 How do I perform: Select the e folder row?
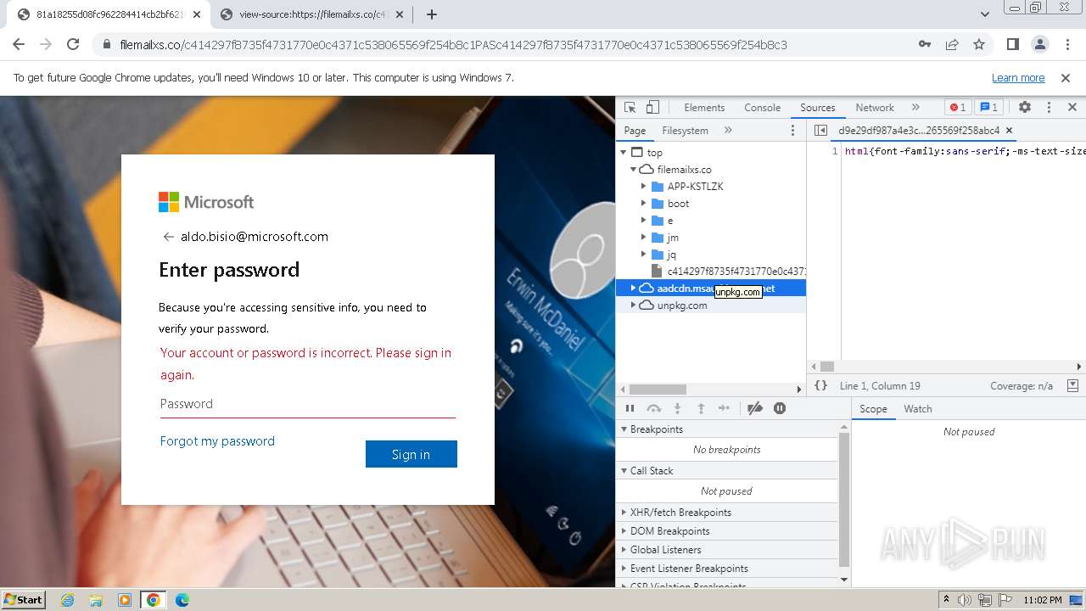[x=711, y=221]
